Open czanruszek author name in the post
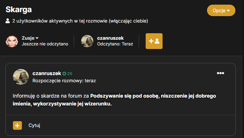The image size is (244, 138). pyautogui.click(x=47, y=73)
